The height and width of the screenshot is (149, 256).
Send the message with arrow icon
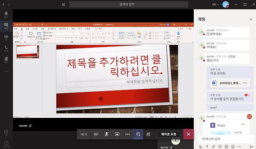251,147
